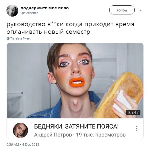The width and height of the screenshot is (151, 149).
Task: Click the tweet timestamp 4 Dec 2018
Action: 31,145
